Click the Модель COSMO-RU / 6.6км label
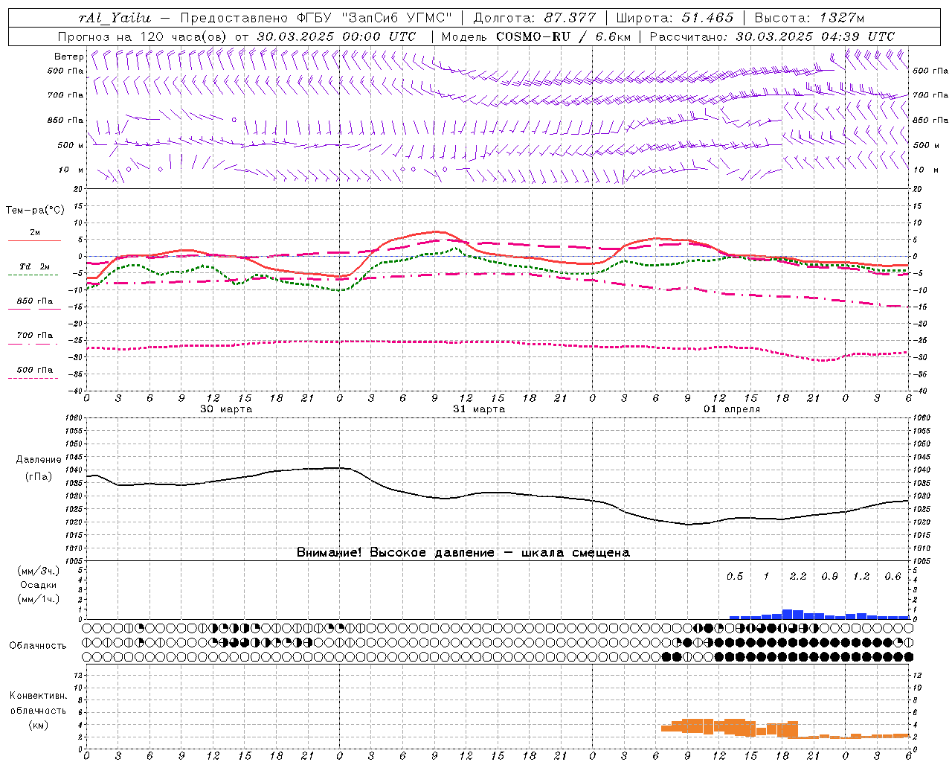Image resolution: width=952 pixels, height=762 pixels. [535, 36]
